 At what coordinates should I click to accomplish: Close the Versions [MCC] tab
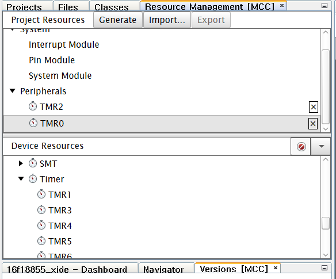[x=276, y=267]
